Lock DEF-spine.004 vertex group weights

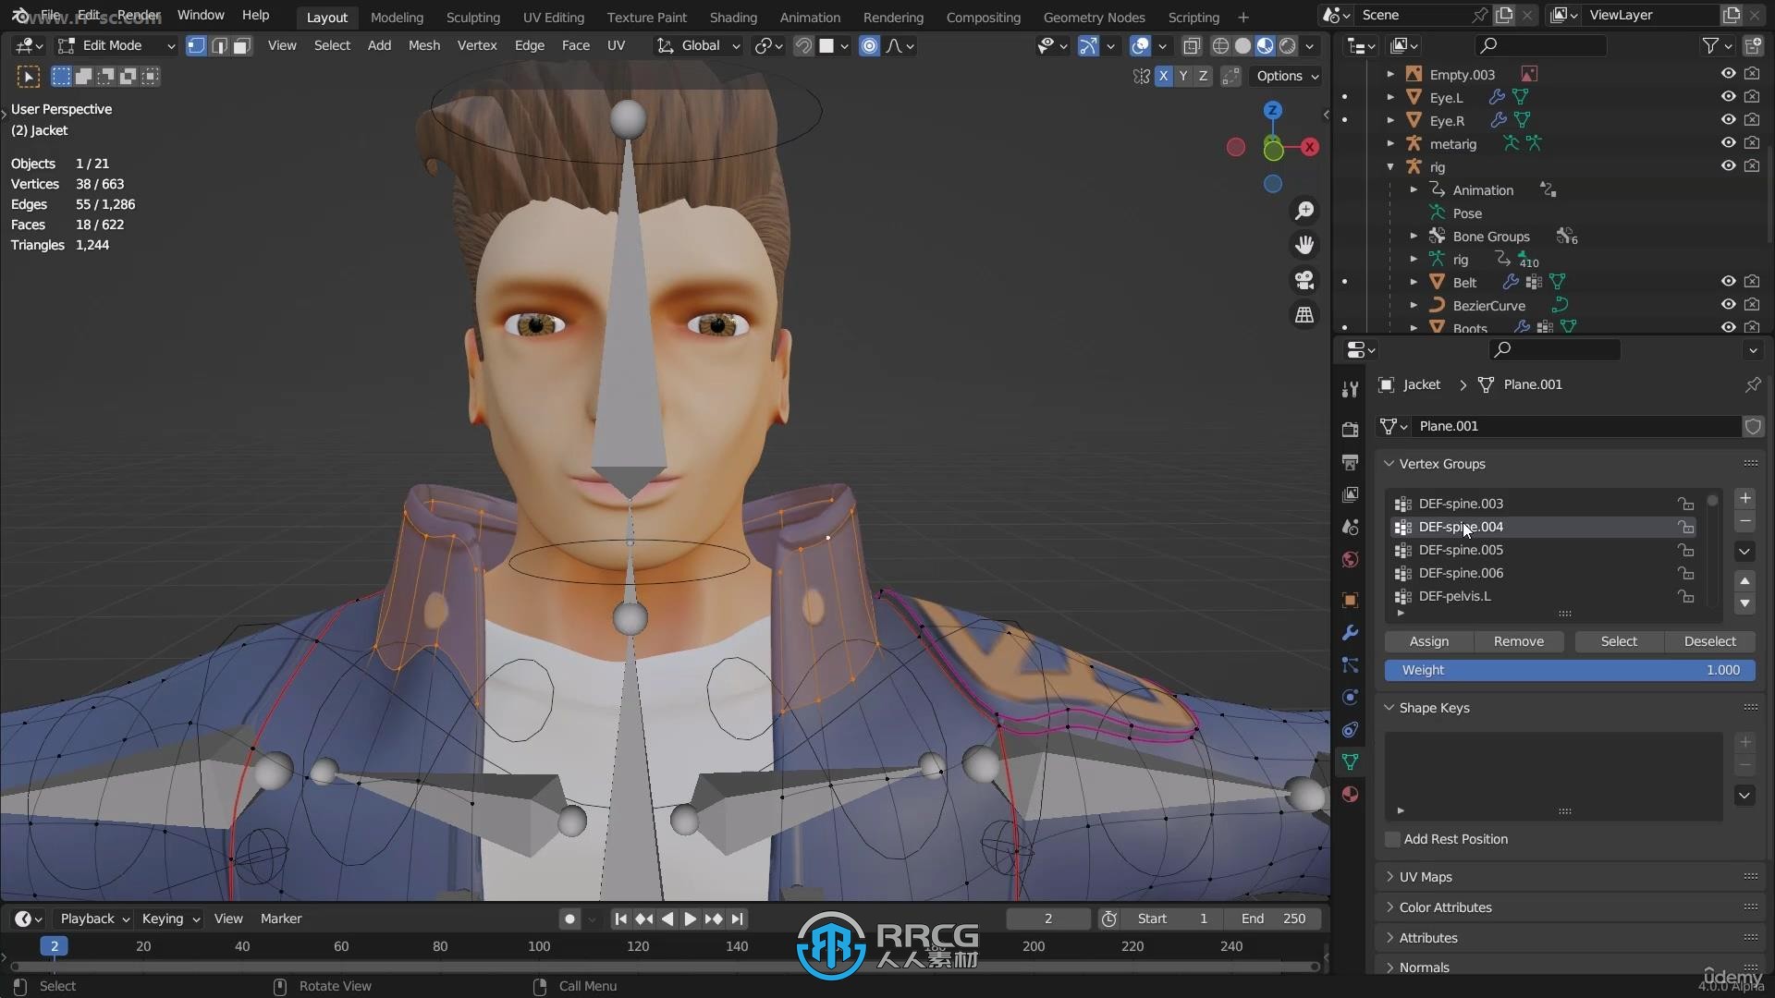pos(1686,527)
